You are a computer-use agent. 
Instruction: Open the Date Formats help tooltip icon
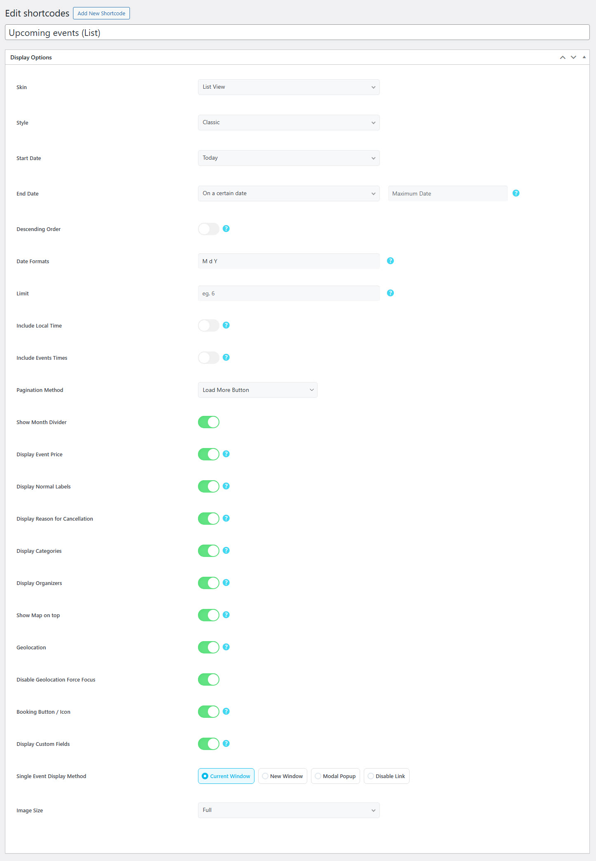(390, 261)
